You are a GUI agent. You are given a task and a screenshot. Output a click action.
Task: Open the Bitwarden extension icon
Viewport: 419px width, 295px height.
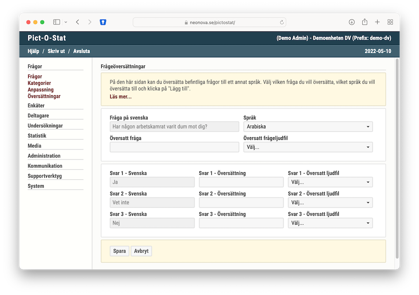(x=103, y=22)
